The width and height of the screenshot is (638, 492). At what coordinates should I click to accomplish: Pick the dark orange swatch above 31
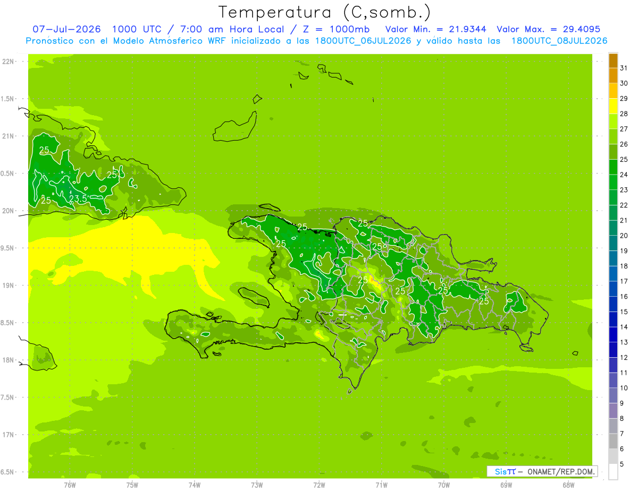click(614, 61)
